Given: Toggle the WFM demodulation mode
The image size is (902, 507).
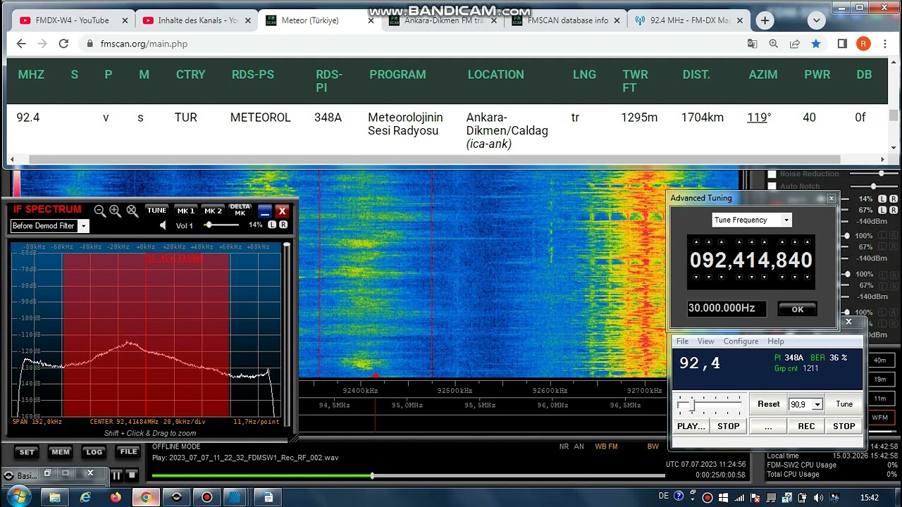Looking at the screenshot, I should tap(880, 418).
